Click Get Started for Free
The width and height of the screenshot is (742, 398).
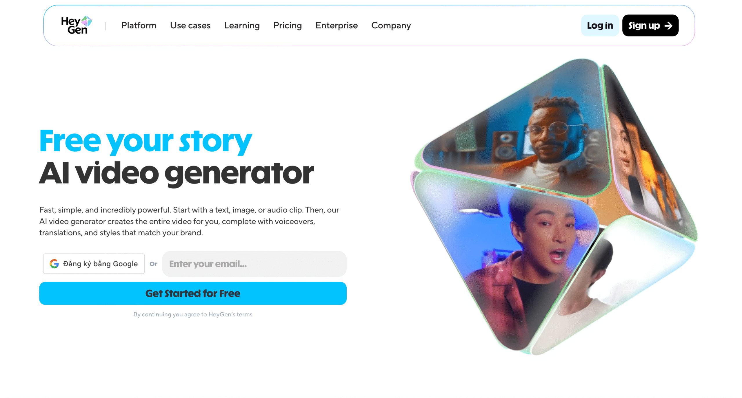[x=193, y=293]
